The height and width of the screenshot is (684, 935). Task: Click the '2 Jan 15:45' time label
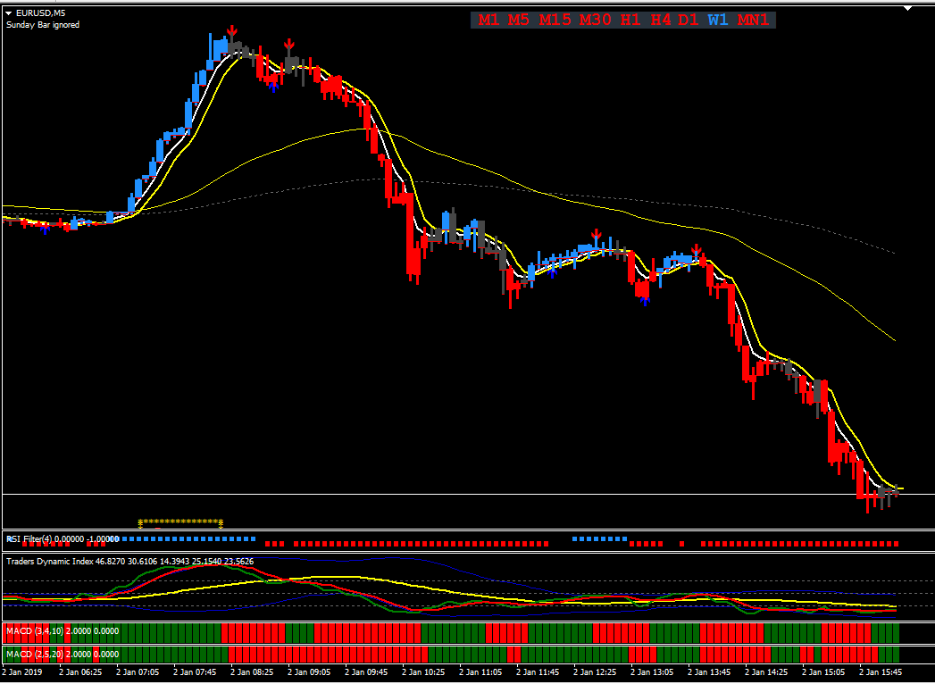[x=882, y=672]
